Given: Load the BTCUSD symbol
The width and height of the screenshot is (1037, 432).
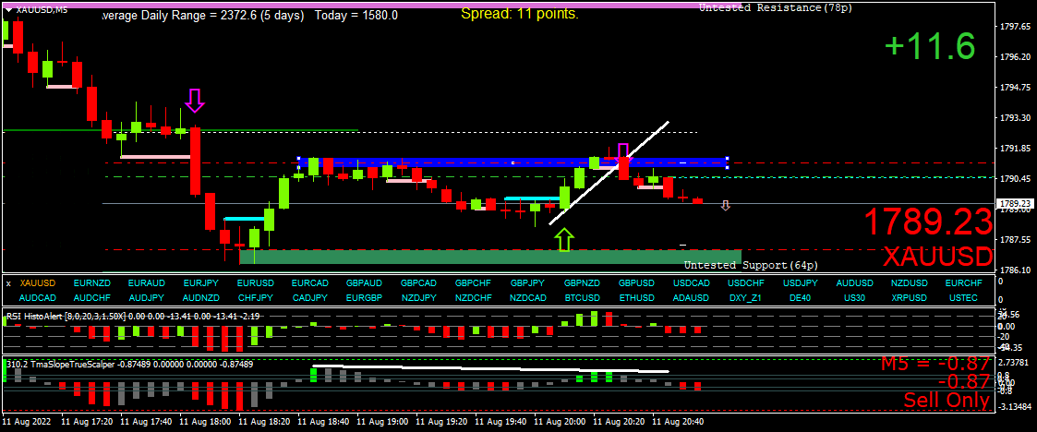Looking at the screenshot, I should [582, 298].
